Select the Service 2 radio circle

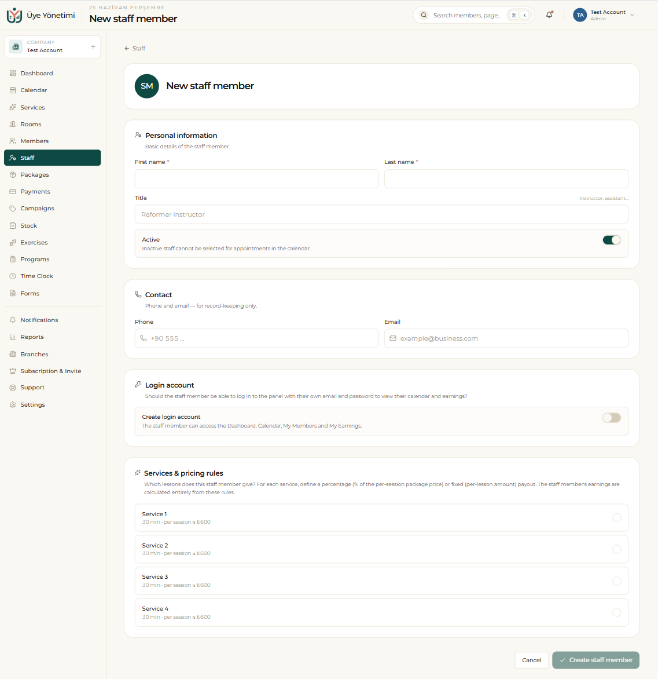617,549
